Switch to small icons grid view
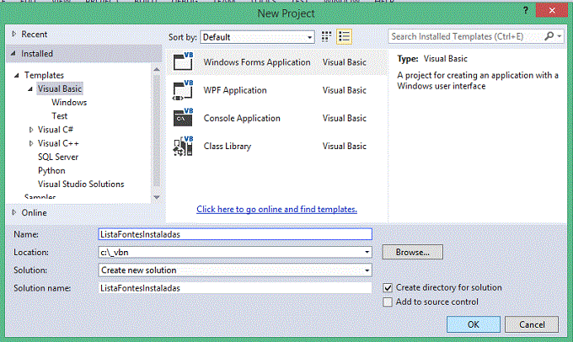 coord(326,36)
